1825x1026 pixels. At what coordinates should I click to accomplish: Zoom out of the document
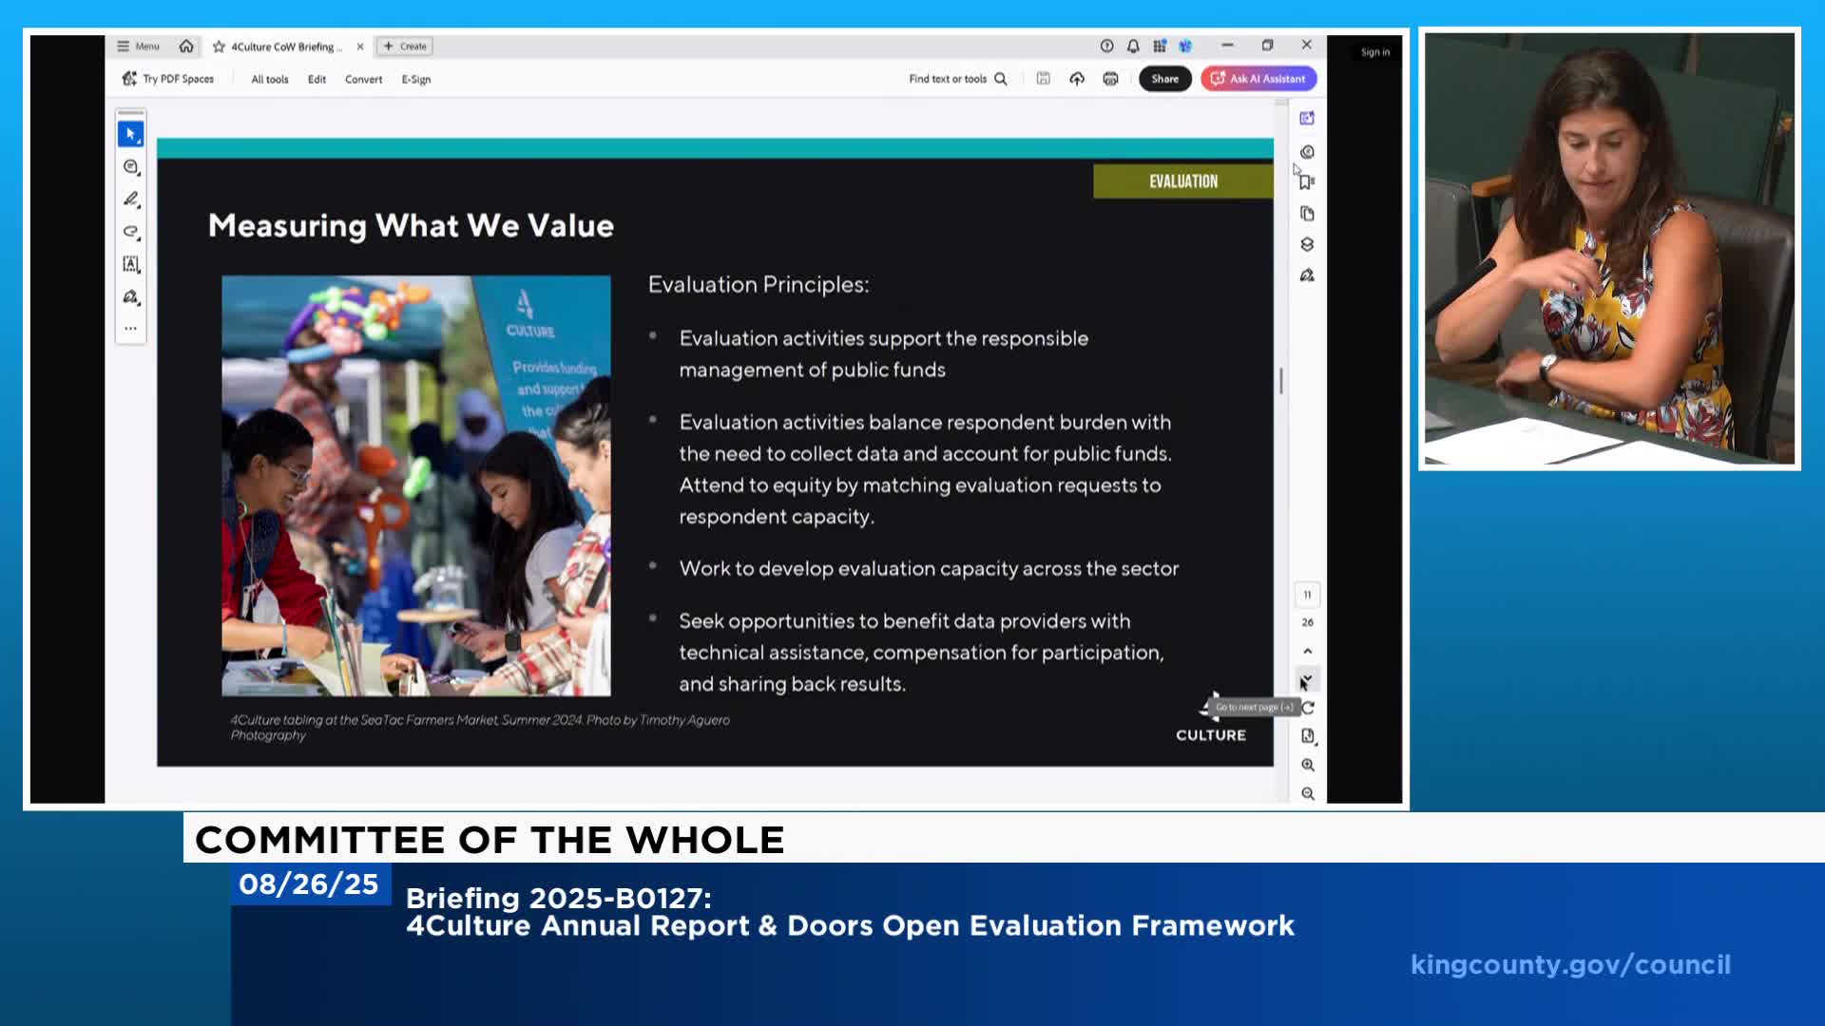pos(1308,793)
